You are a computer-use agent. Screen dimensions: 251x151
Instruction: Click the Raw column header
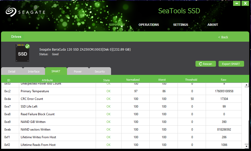pos(223,79)
